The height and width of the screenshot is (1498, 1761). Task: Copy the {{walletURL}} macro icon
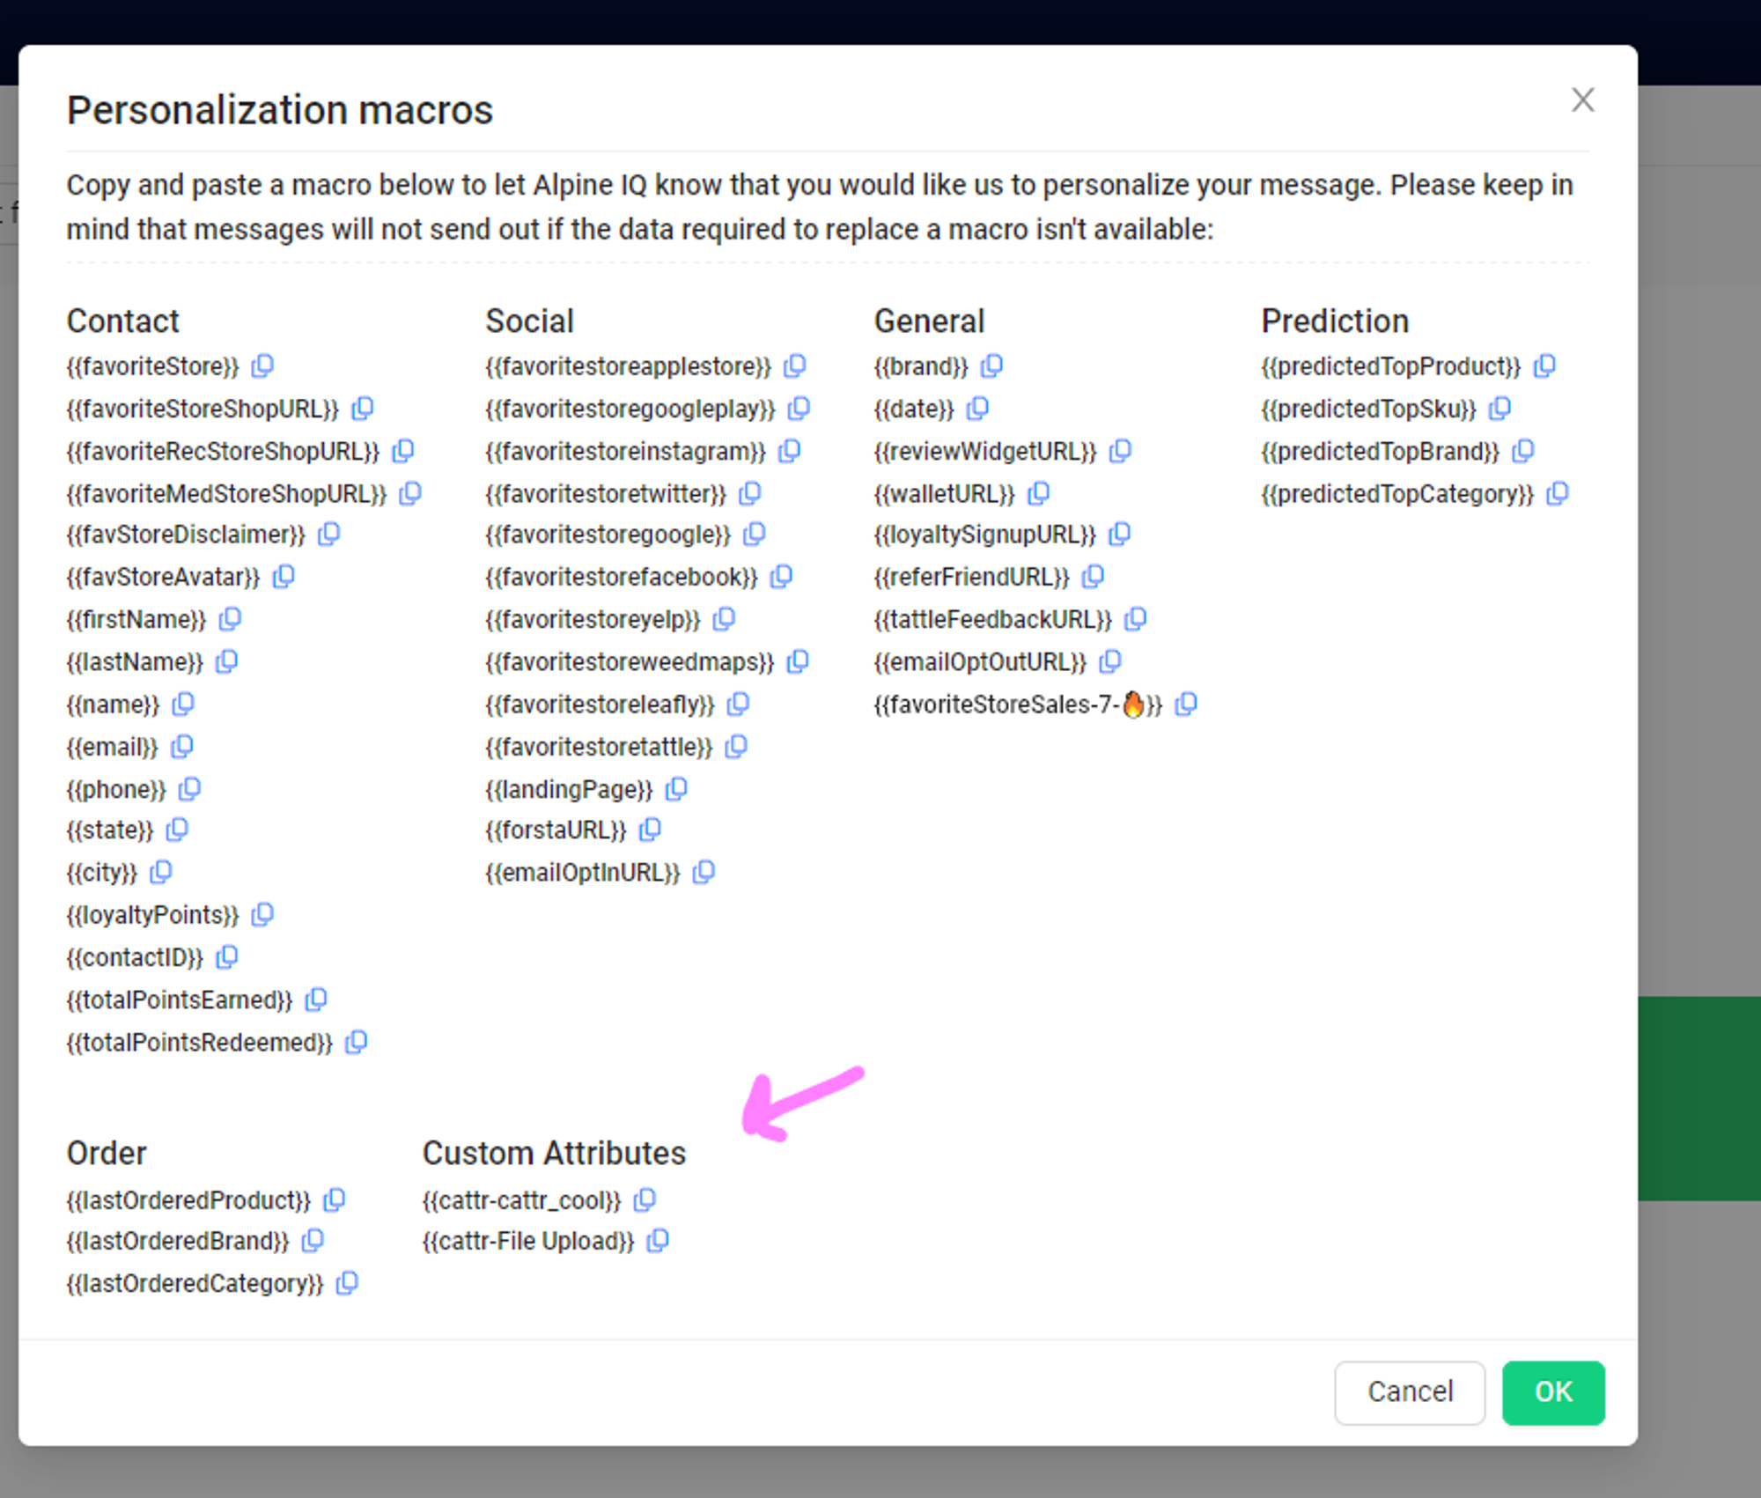pos(1039,493)
